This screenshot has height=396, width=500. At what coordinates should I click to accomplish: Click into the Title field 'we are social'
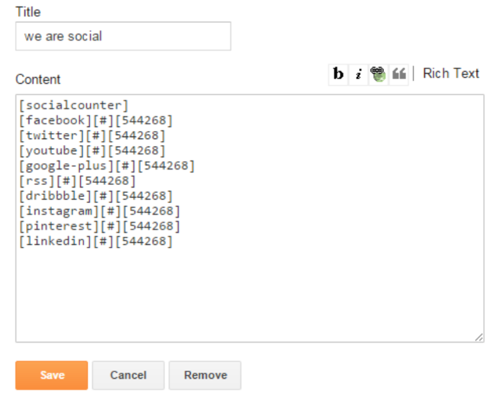pos(123,37)
